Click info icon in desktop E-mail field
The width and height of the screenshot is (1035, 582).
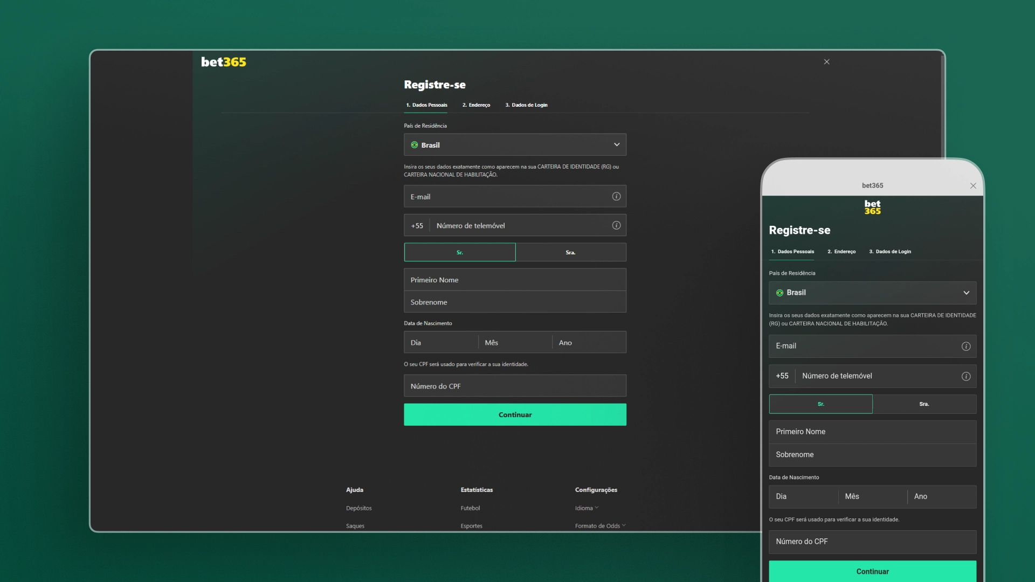click(x=616, y=197)
